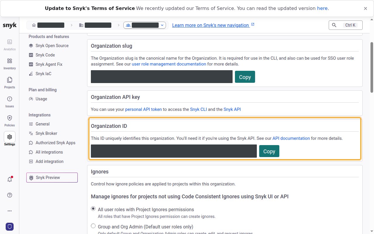Click the external link icon beside new navigation

[253, 25]
